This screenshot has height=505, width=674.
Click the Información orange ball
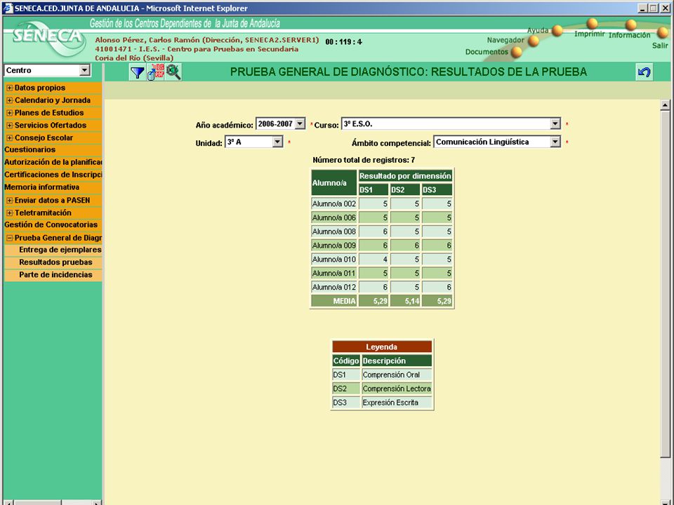[x=630, y=25]
